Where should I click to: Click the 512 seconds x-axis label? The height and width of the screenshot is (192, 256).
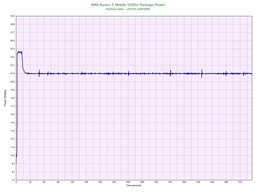(240, 182)
